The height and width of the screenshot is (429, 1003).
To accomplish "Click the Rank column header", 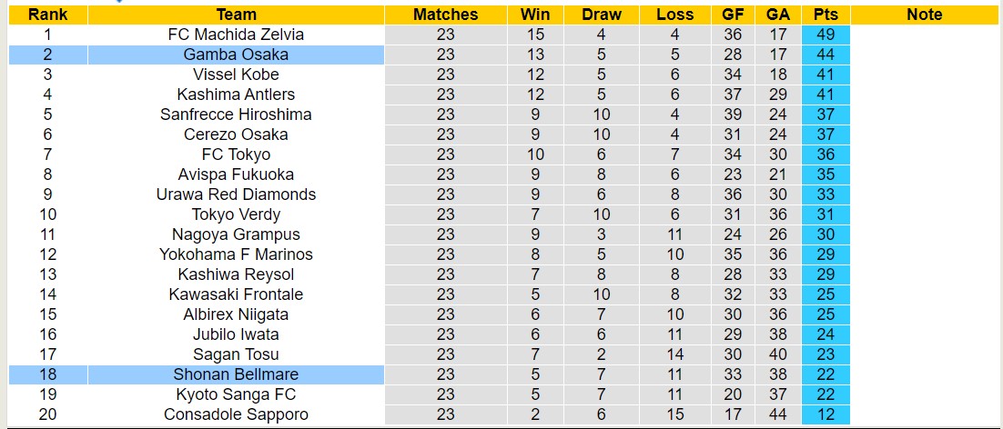I will point(47,15).
